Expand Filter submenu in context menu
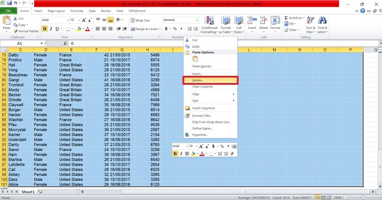The width and height of the screenshot is (382, 200). 233,94
